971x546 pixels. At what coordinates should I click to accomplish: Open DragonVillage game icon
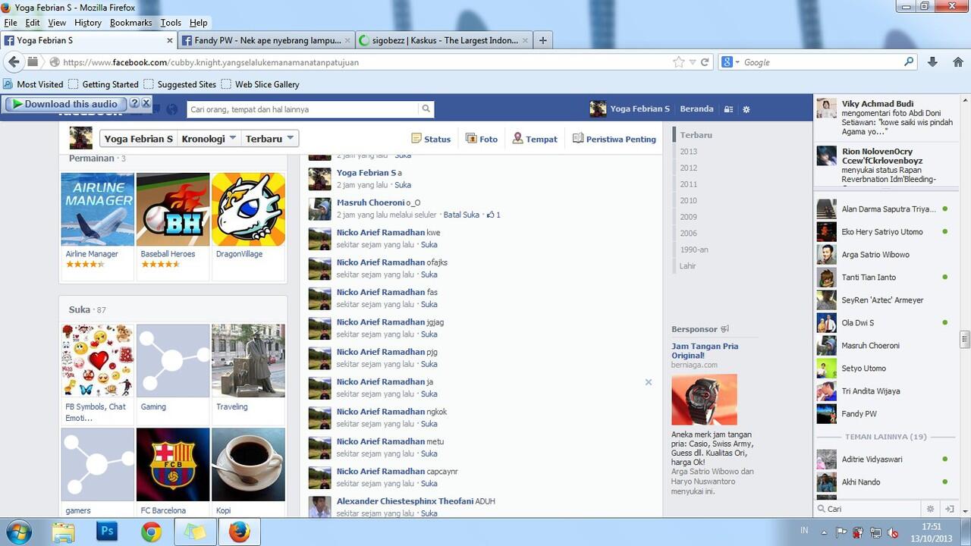click(248, 209)
